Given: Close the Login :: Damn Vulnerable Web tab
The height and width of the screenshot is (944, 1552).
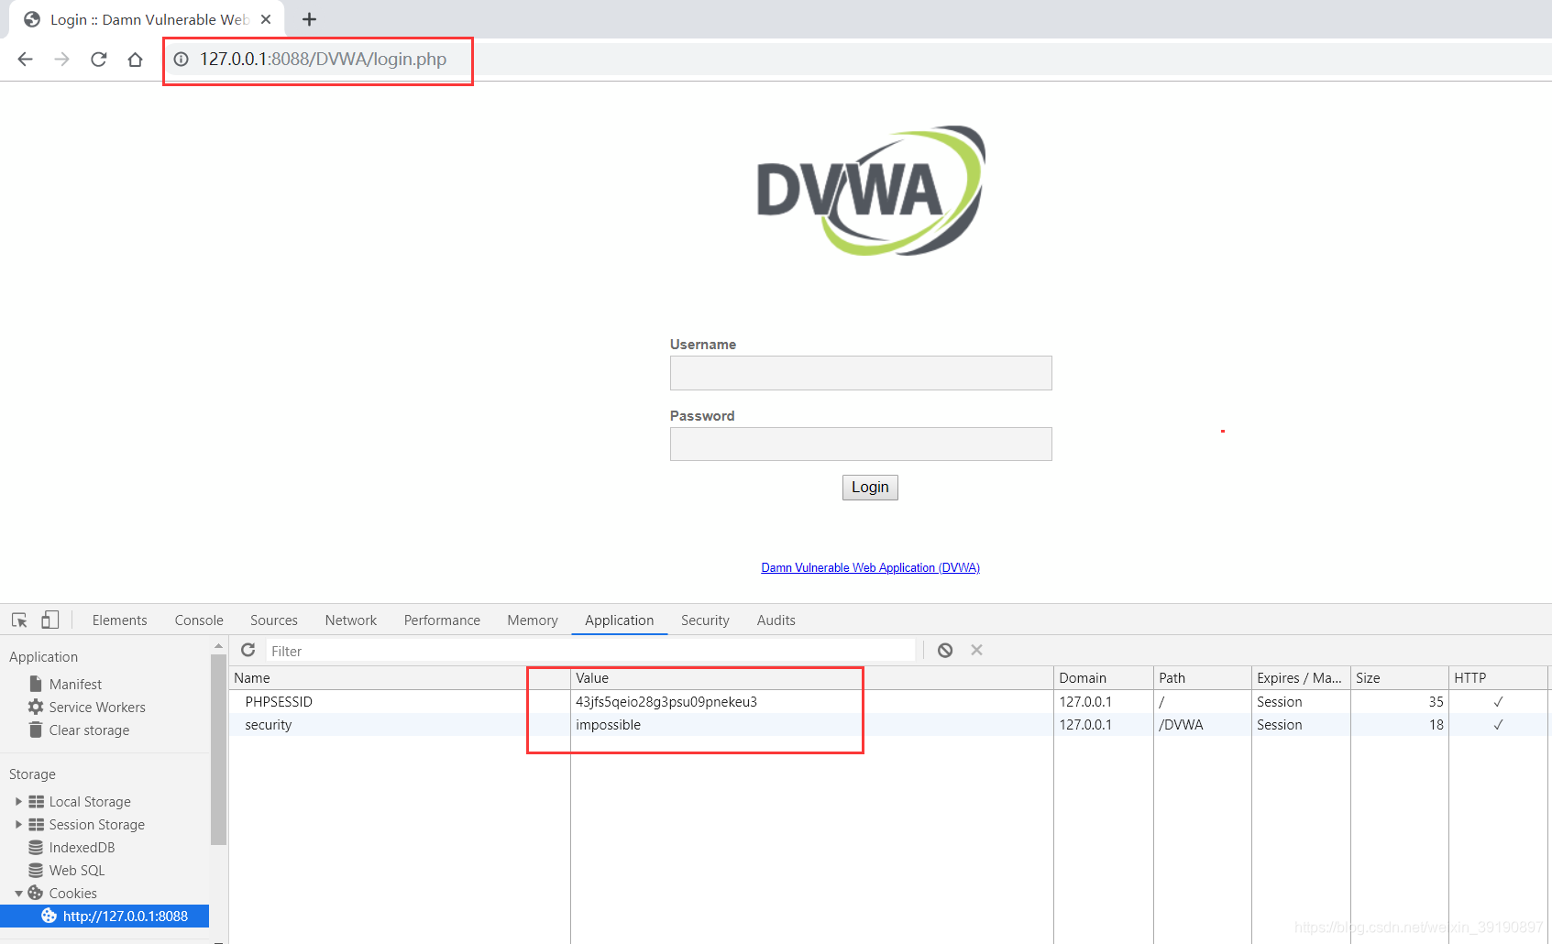Looking at the screenshot, I should point(266,19).
